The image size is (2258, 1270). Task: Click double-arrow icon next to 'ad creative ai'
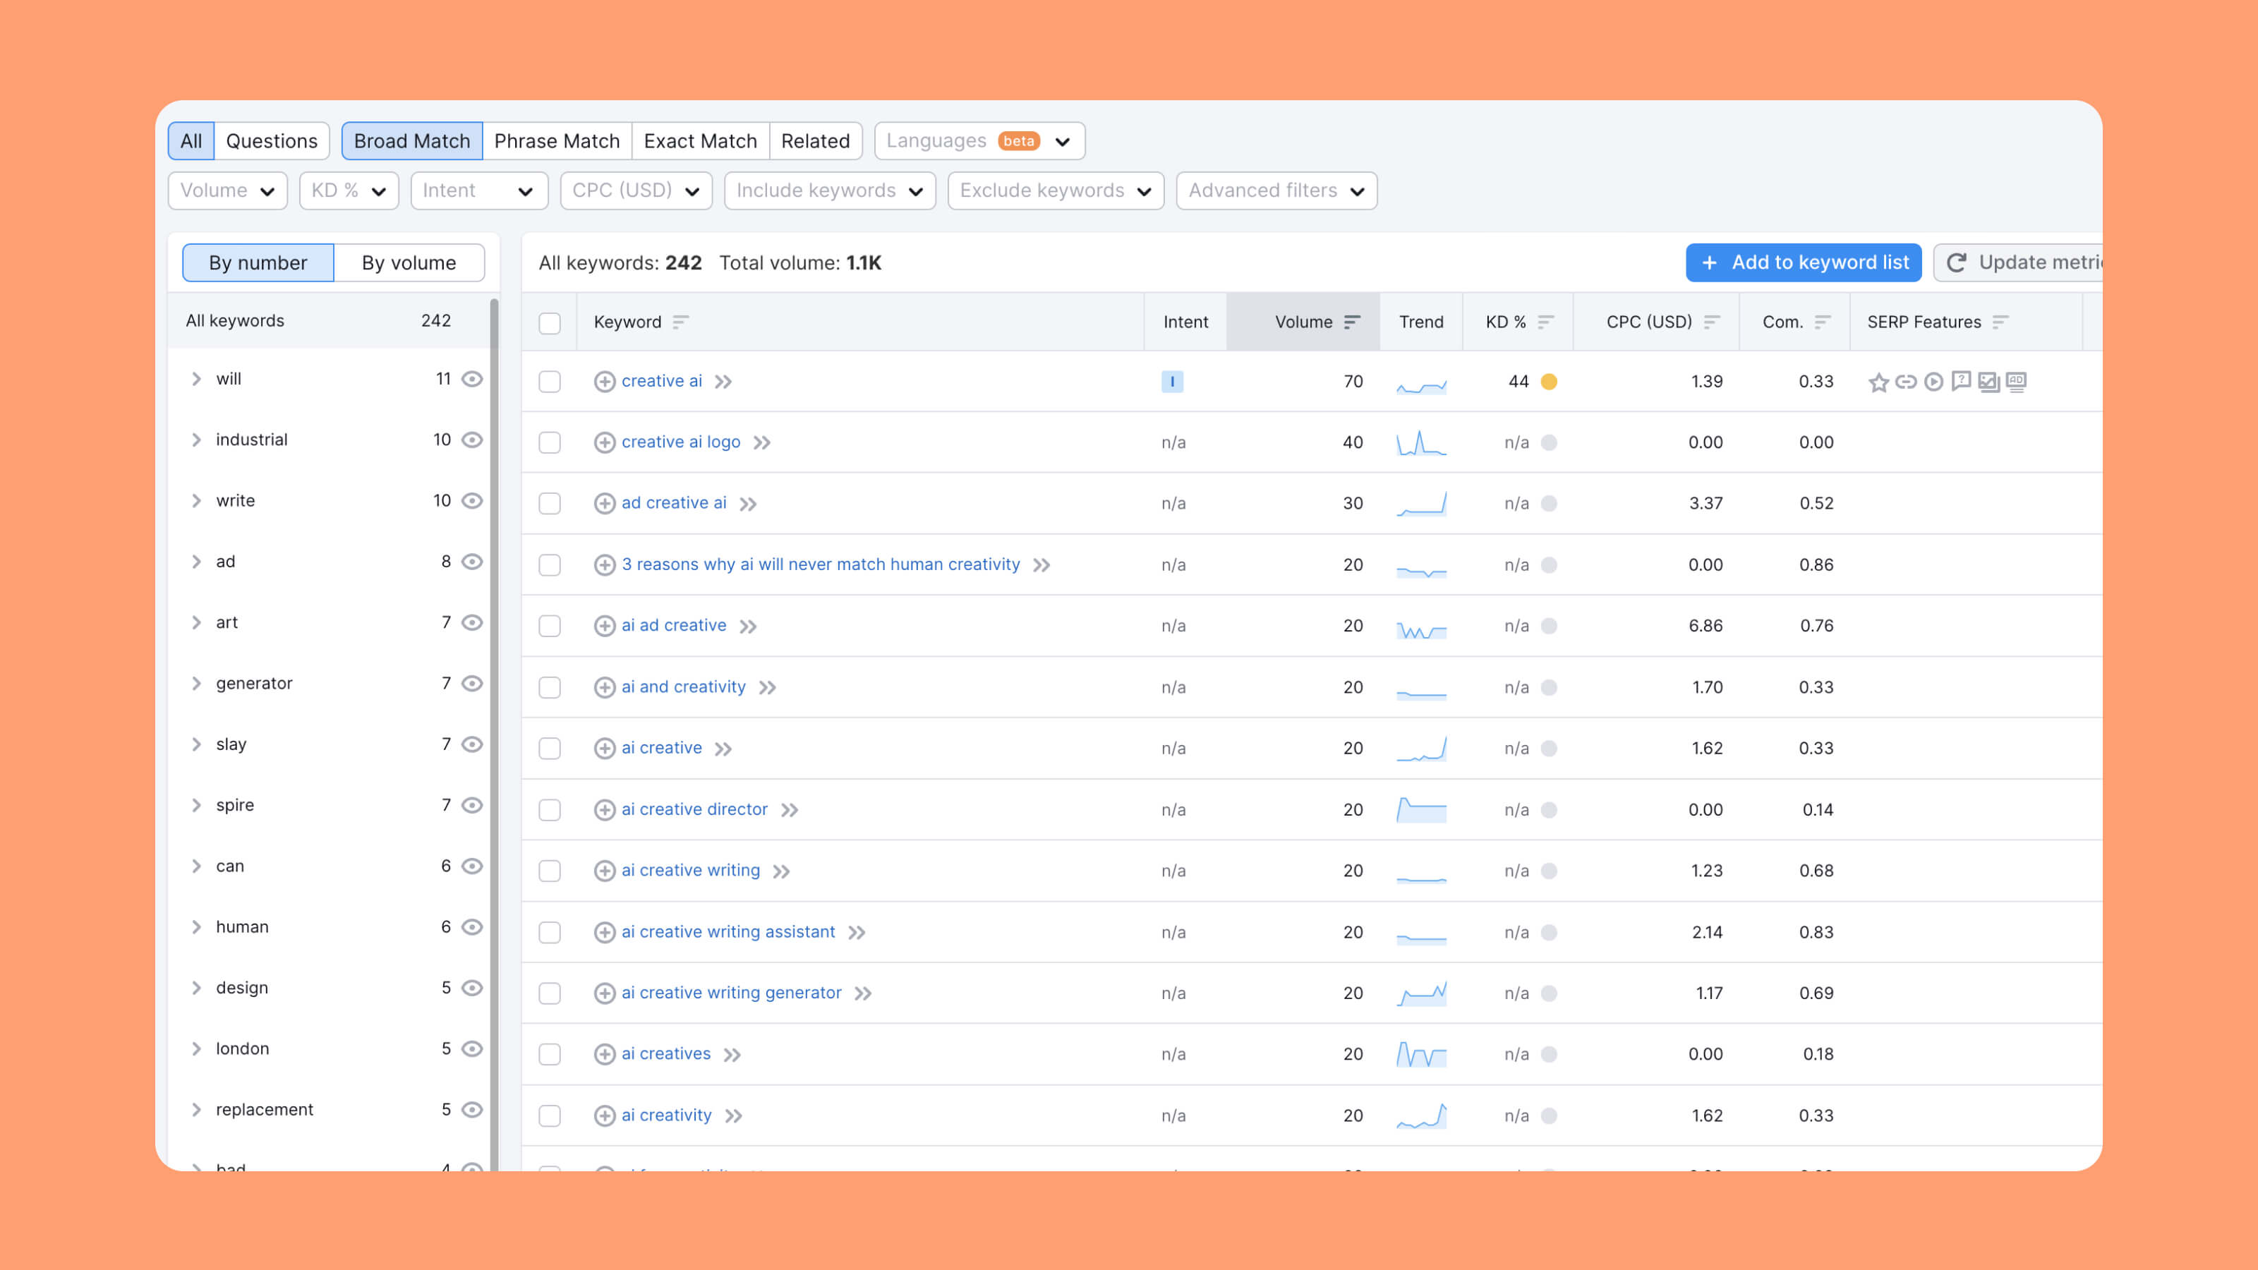tap(748, 504)
